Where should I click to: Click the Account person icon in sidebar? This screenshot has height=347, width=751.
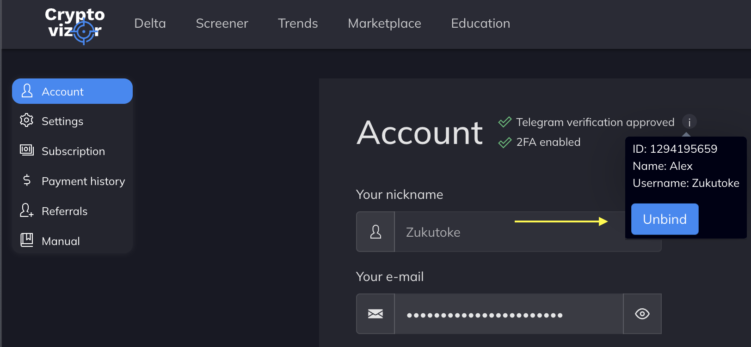click(x=27, y=91)
